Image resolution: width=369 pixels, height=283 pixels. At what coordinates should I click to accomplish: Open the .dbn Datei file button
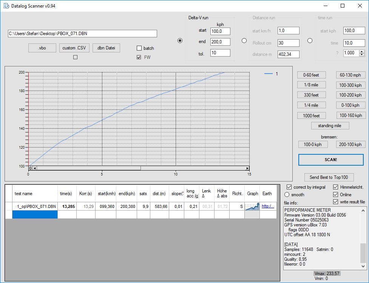coord(106,48)
